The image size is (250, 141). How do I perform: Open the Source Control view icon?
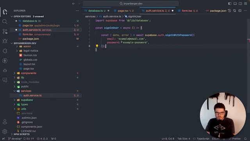[5, 31]
